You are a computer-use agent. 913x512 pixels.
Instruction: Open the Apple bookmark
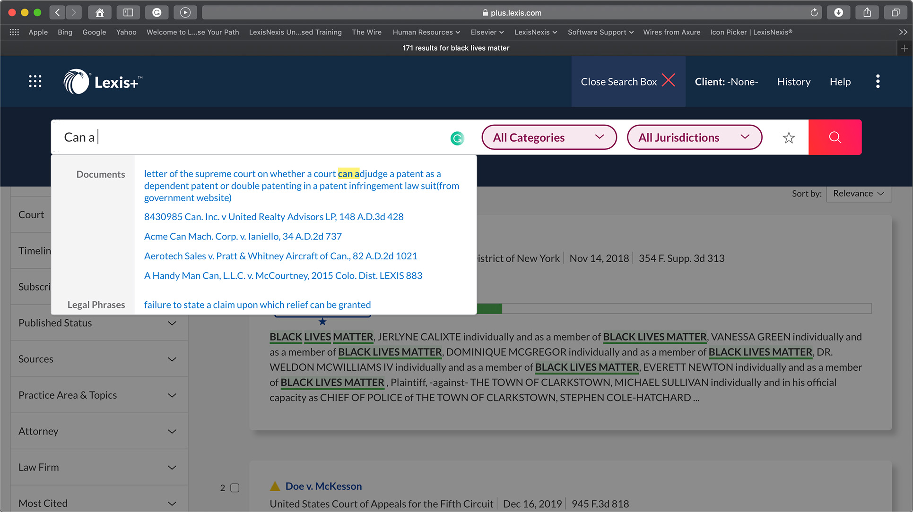[38, 32]
